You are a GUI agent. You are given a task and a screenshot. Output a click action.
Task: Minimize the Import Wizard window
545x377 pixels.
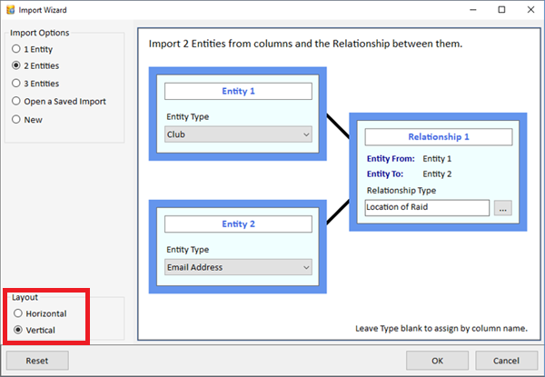point(472,10)
